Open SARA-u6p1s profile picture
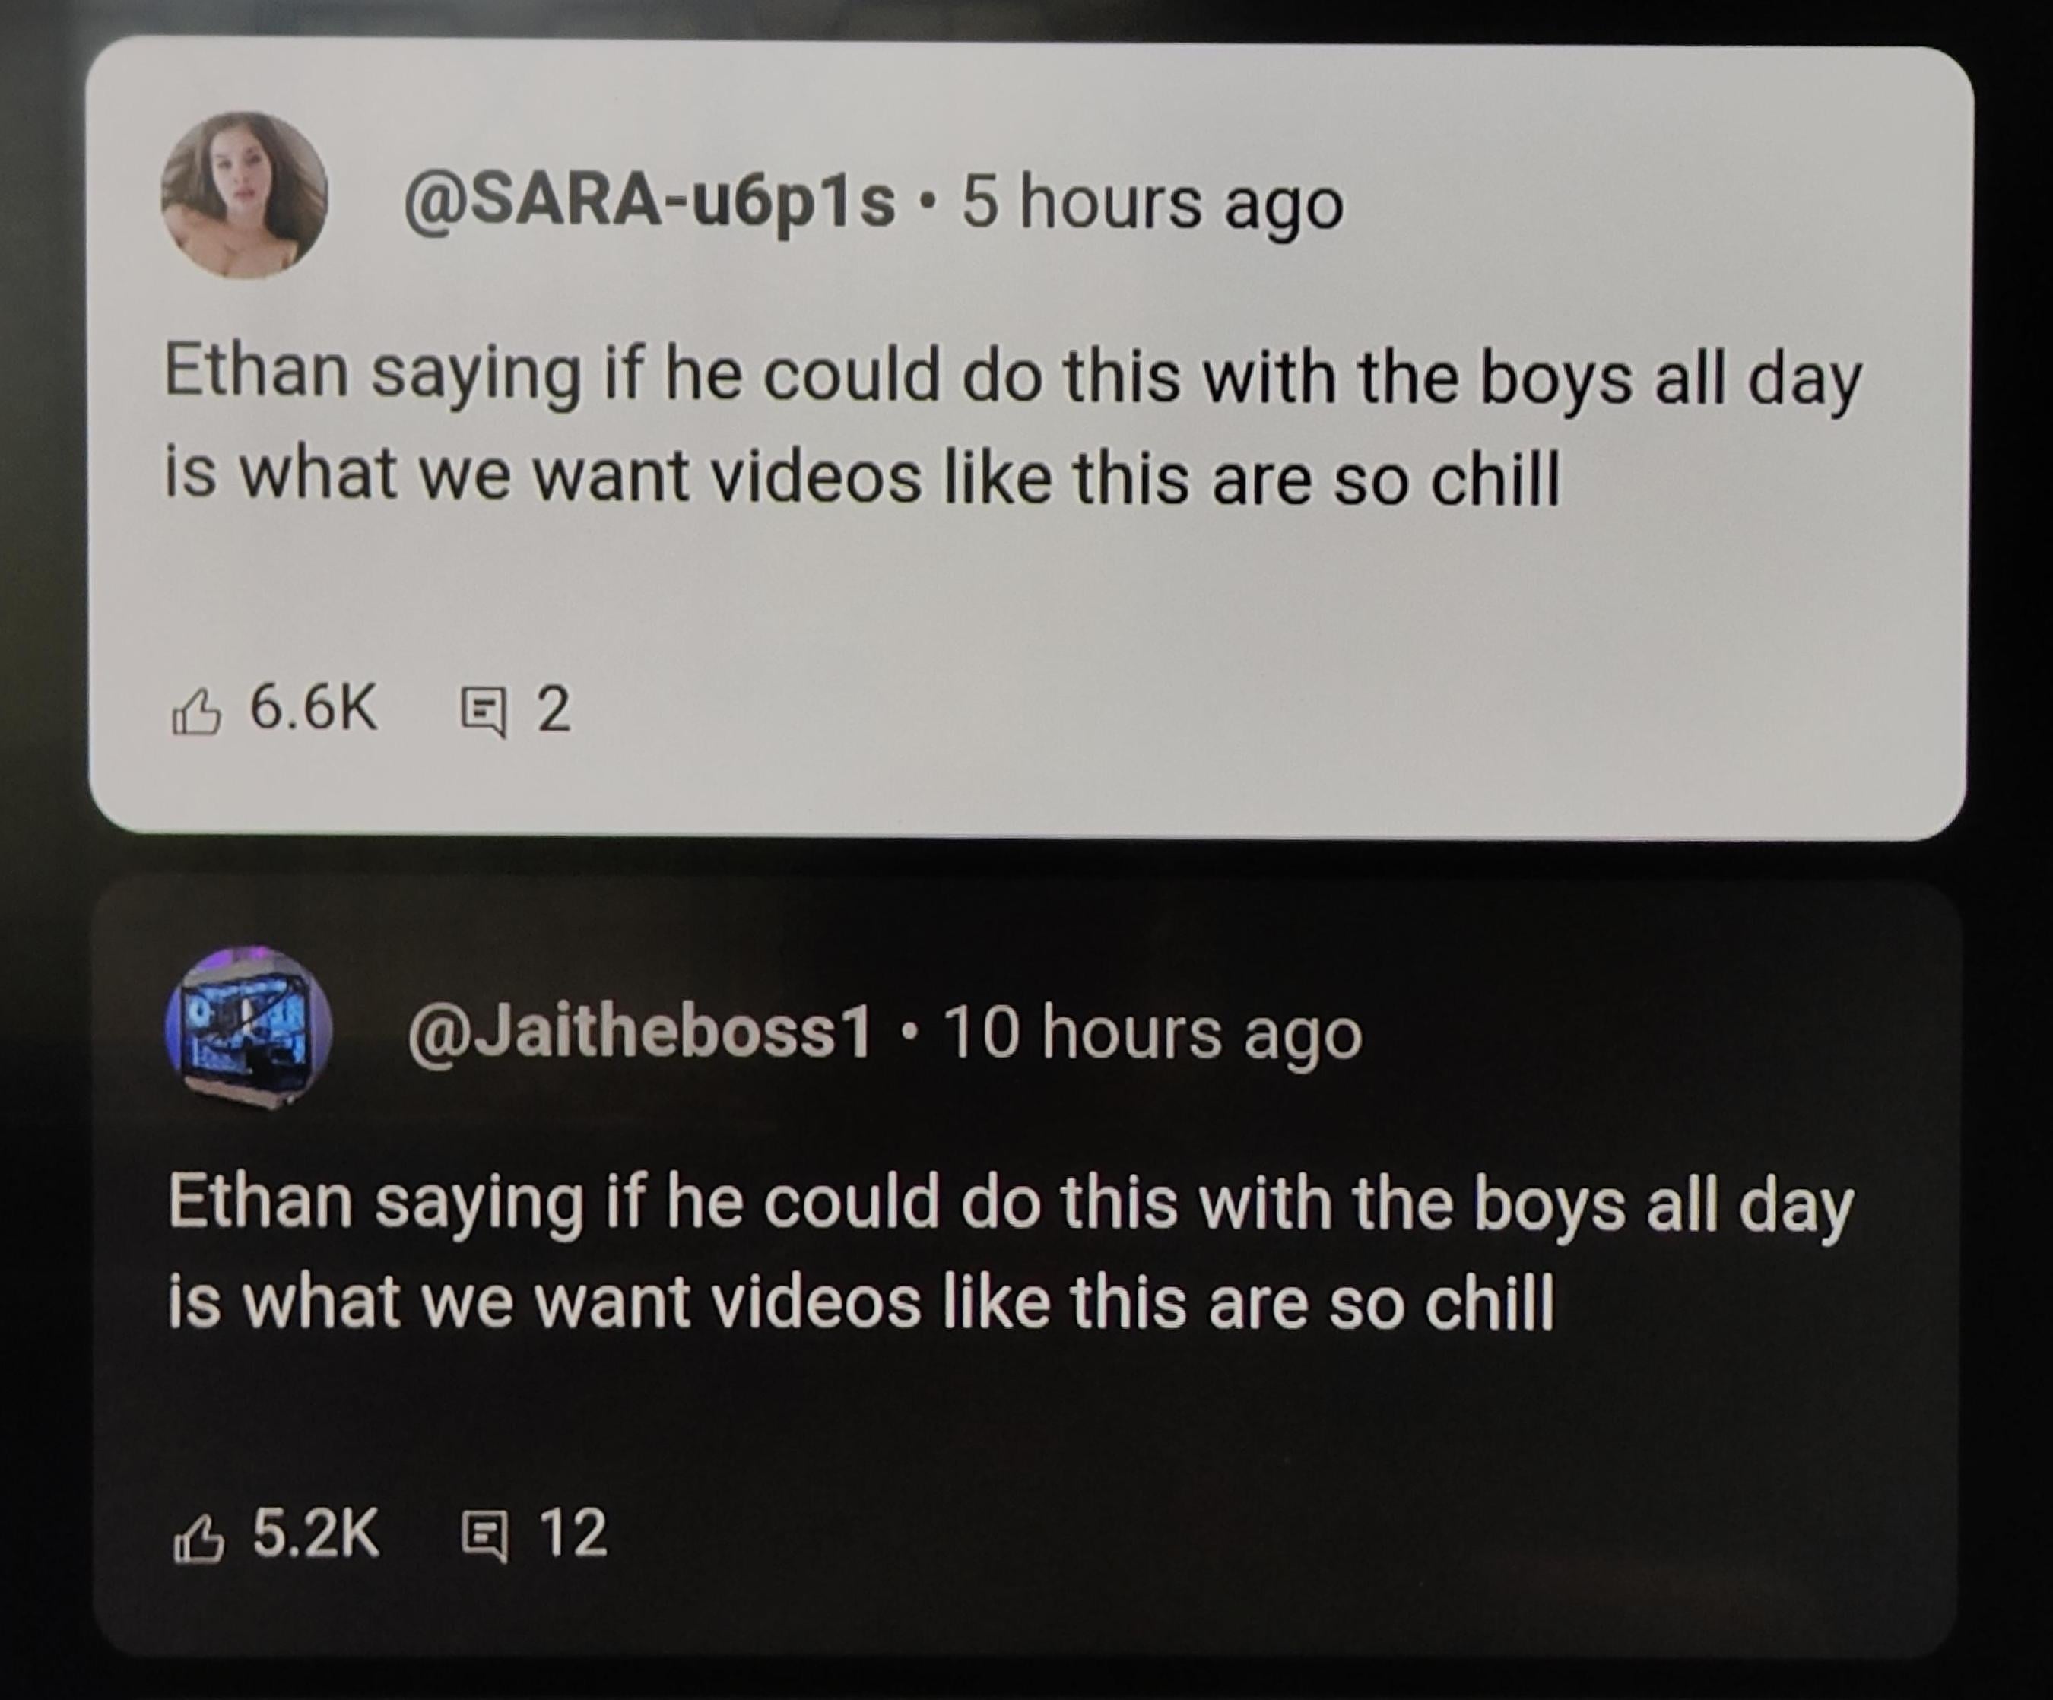The height and width of the screenshot is (1700, 2053). [244, 195]
